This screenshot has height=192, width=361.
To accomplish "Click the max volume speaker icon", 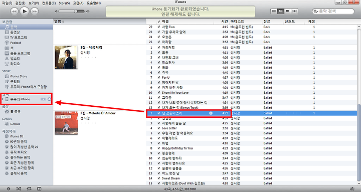I will 87,12.
